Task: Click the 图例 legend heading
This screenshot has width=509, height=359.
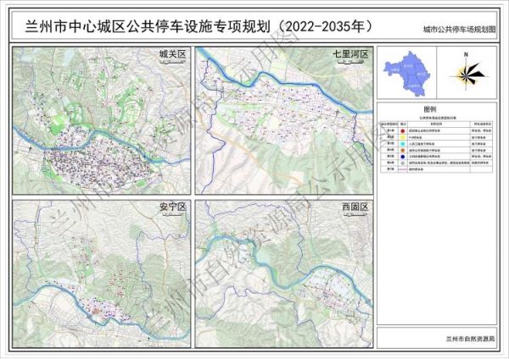Action: point(430,111)
